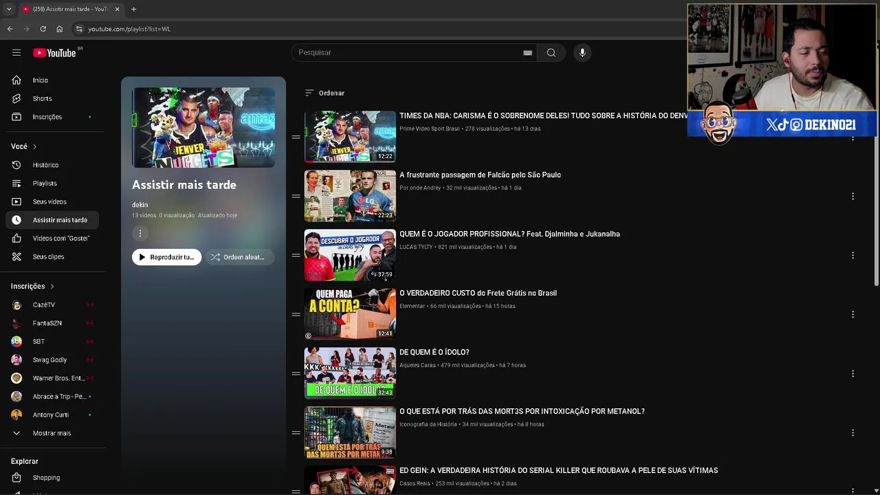Click the search magnifier button

[551, 53]
